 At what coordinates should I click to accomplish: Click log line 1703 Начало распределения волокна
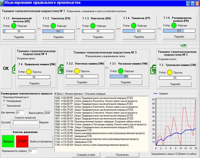100,133
